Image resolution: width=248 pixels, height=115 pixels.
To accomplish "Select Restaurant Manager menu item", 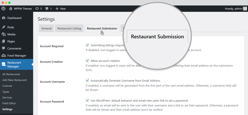I will coord(17,64).
